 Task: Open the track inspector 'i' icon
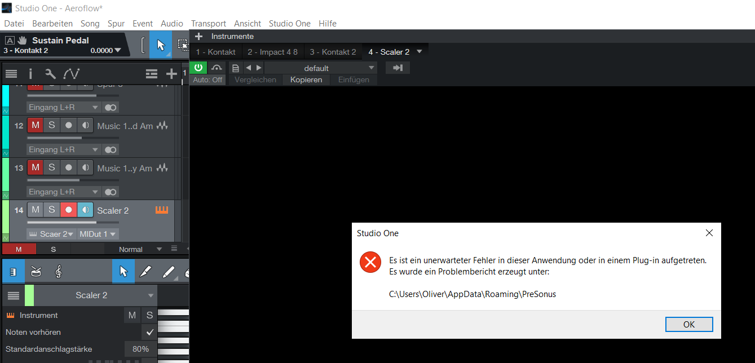click(30, 74)
